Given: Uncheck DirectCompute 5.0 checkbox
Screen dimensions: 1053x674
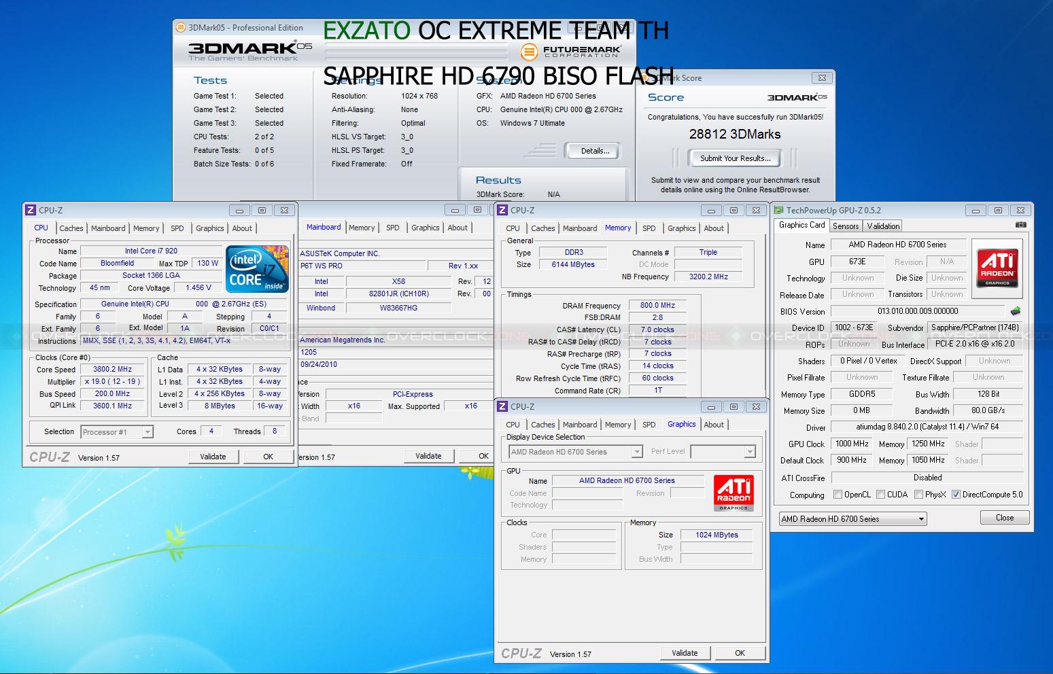Looking at the screenshot, I should coord(956,495).
